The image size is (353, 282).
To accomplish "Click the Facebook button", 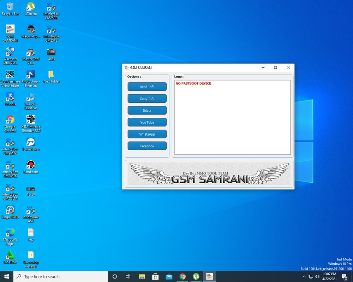I will point(147,146).
